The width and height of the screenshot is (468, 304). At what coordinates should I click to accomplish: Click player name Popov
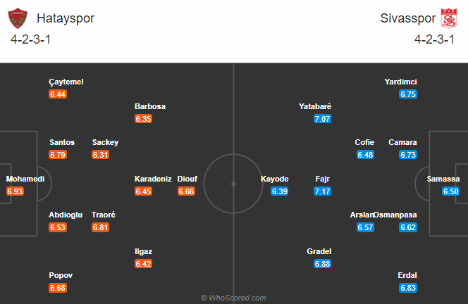(x=61, y=275)
